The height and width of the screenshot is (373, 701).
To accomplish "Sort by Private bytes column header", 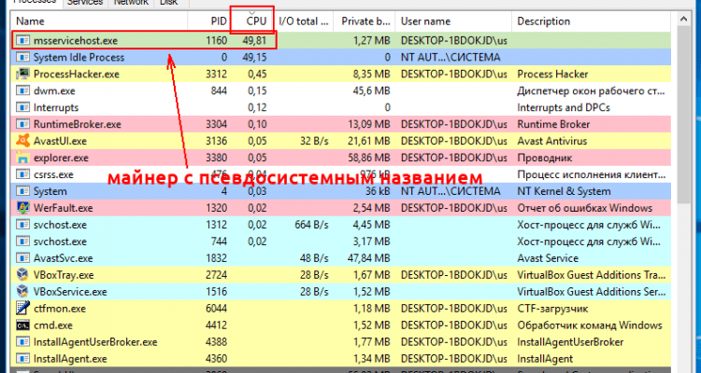I will [x=365, y=21].
